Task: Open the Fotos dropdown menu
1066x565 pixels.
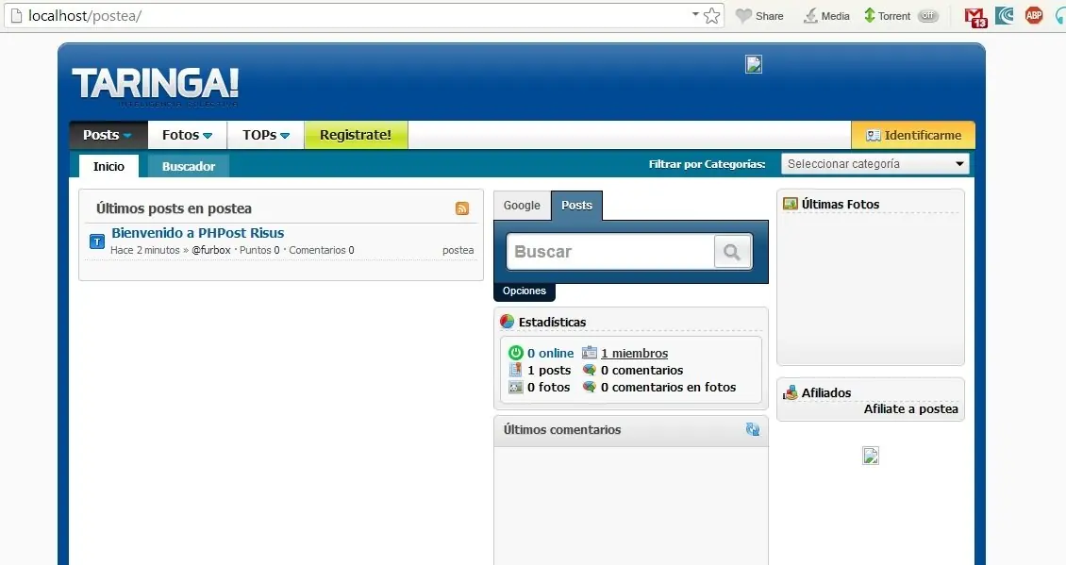Action: pyautogui.click(x=187, y=135)
